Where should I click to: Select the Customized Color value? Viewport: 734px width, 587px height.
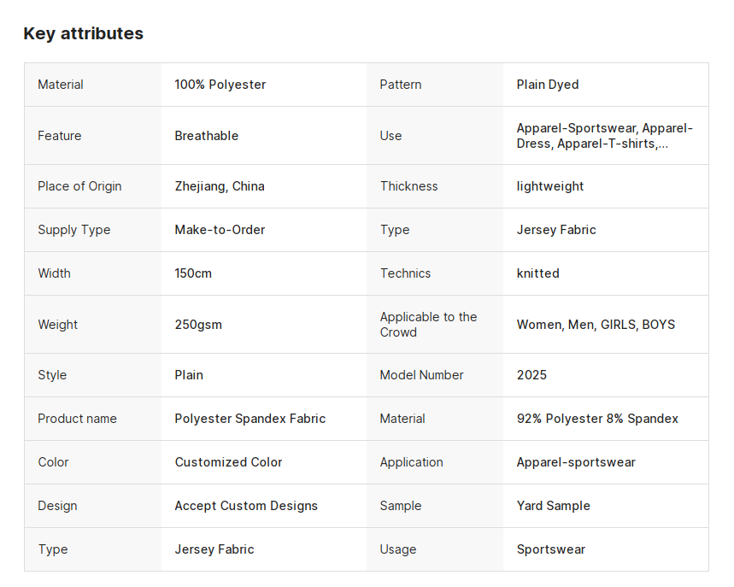click(x=228, y=462)
